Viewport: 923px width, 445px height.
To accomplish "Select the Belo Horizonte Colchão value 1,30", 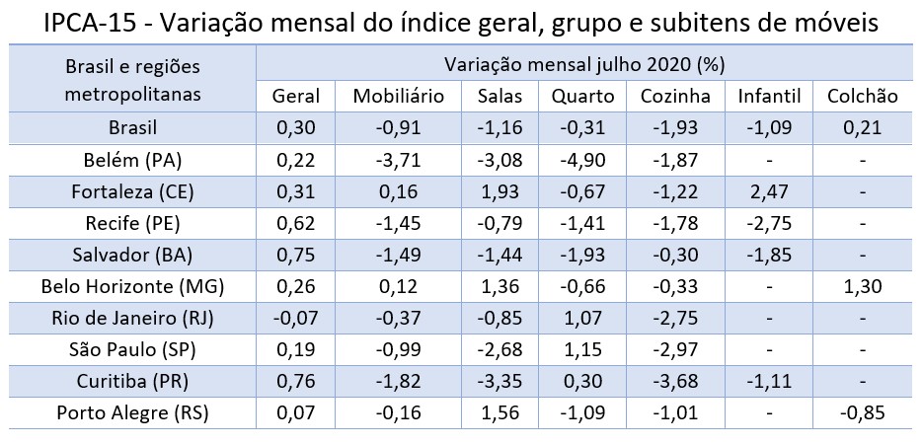I will click(x=862, y=286).
